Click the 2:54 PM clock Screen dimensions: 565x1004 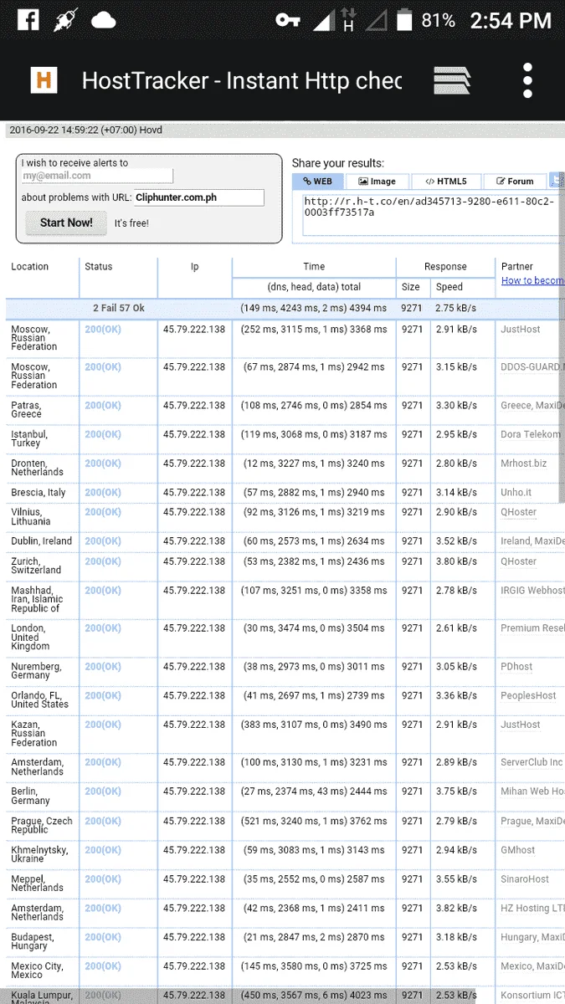[511, 20]
